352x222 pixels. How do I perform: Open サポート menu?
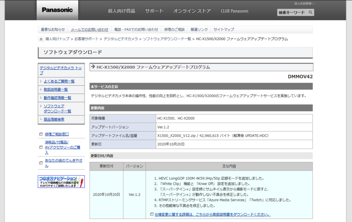click(x=154, y=11)
